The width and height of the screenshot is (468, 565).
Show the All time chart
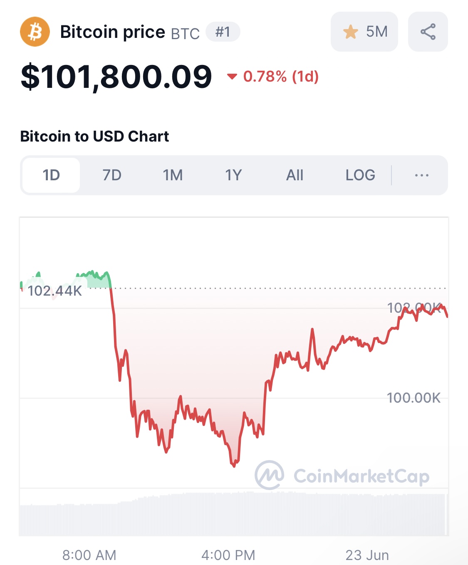pyautogui.click(x=295, y=175)
